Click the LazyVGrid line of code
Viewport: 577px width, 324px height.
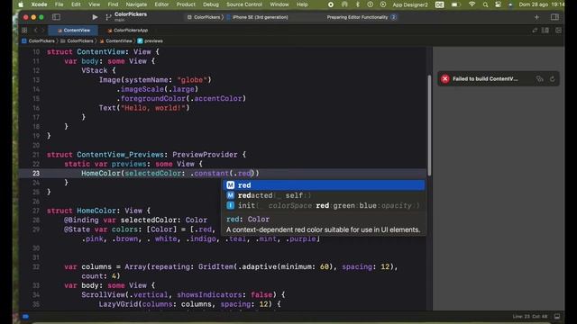pos(190,304)
